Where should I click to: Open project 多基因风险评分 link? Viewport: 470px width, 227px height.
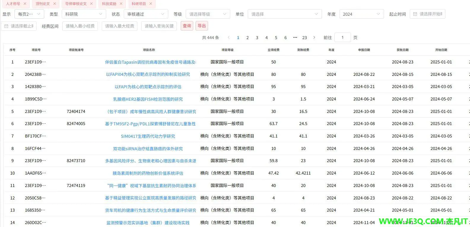(x=150, y=161)
